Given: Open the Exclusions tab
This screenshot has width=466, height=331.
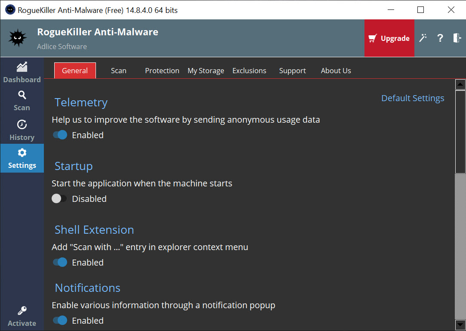Looking at the screenshot, I should [x=249, y=71].
